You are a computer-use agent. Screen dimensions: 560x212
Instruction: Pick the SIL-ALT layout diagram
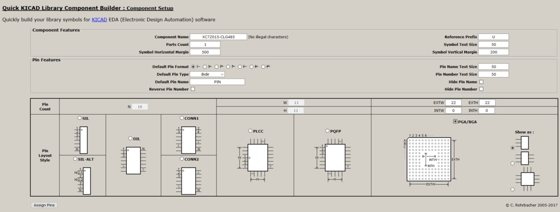click(83, 181)
